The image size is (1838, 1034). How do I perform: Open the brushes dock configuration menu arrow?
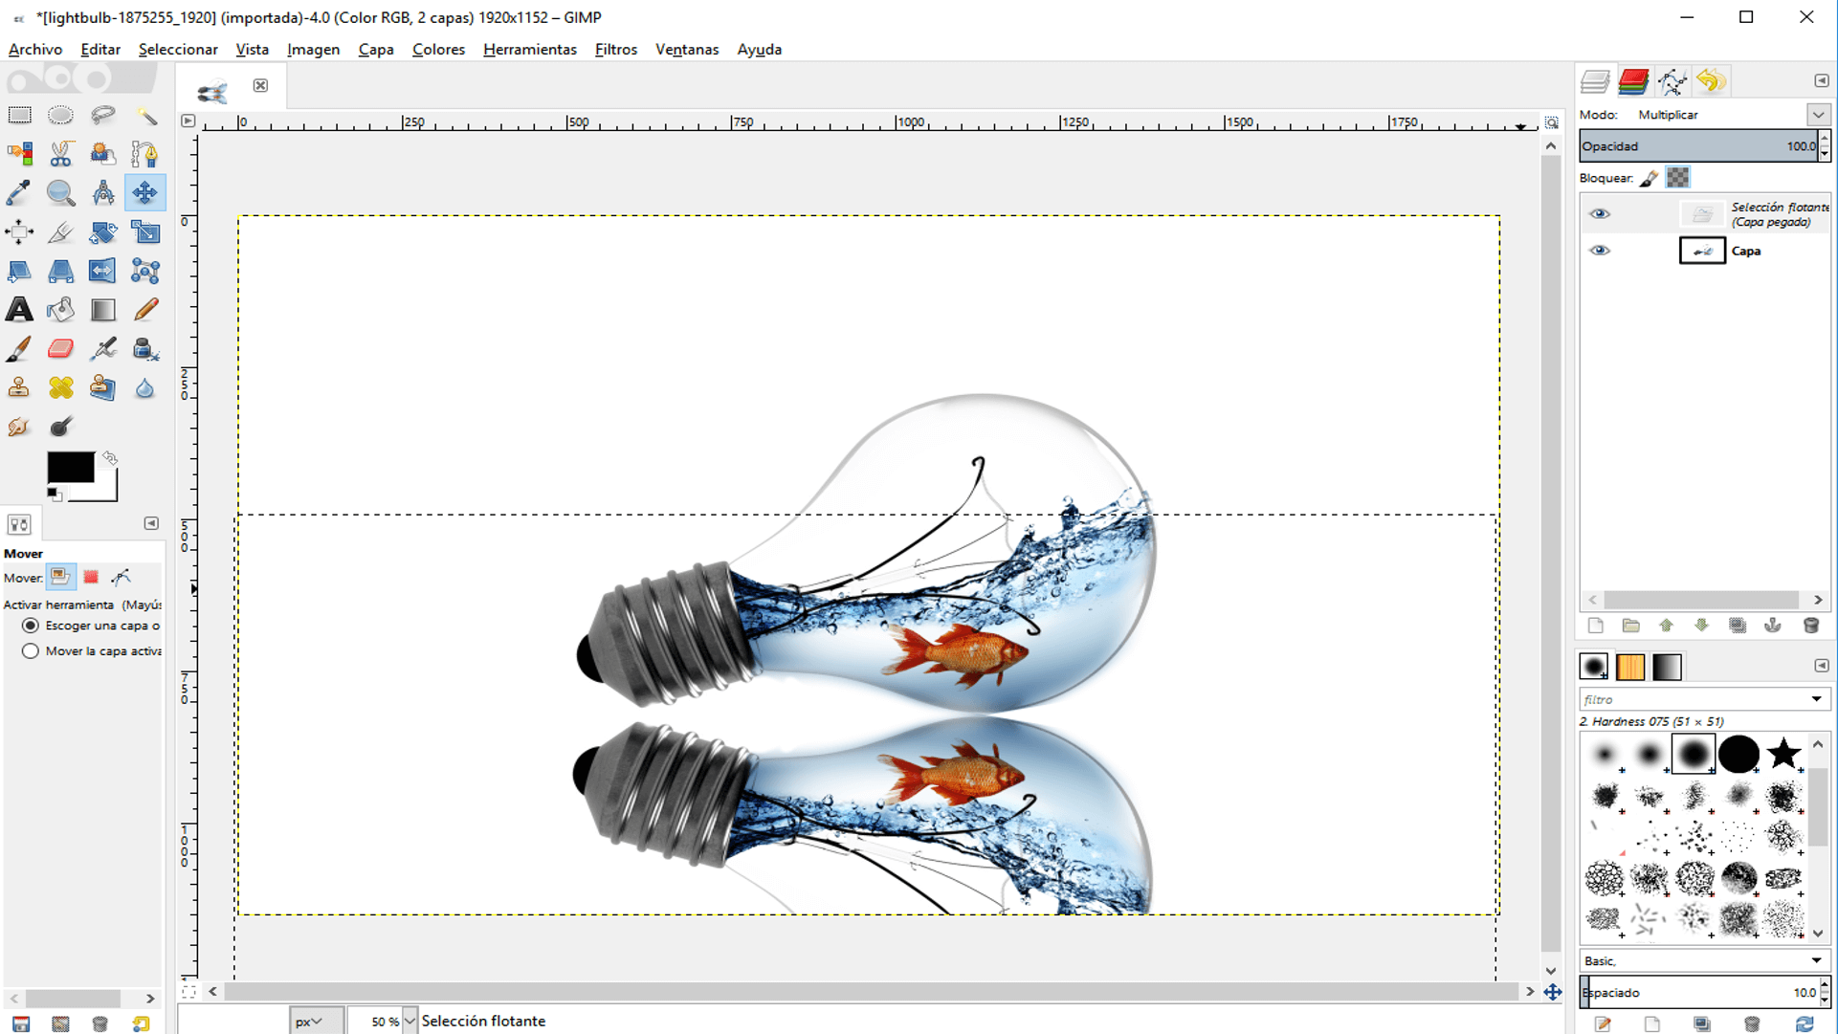(x=1821, y=666)
